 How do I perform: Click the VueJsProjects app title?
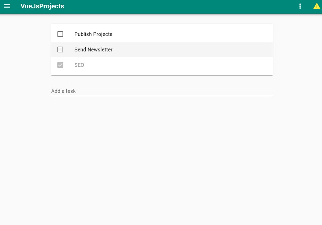tap(42, 6)
